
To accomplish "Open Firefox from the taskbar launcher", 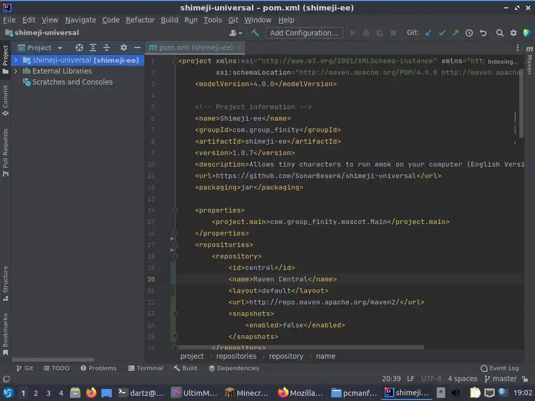I will [x=91, y=393].
